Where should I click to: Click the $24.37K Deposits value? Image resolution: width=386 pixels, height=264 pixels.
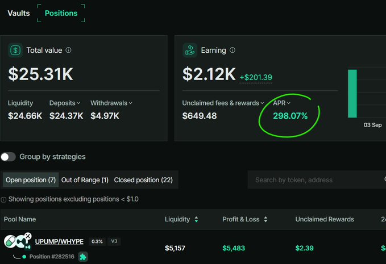[66, 116]
